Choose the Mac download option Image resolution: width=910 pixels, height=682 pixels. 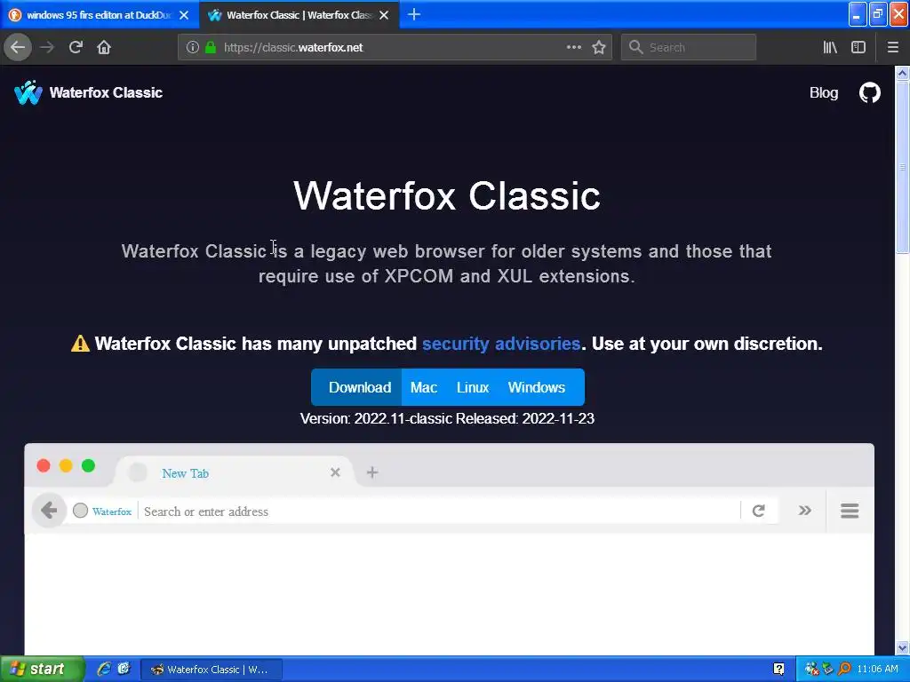click(x=424, y=387)
